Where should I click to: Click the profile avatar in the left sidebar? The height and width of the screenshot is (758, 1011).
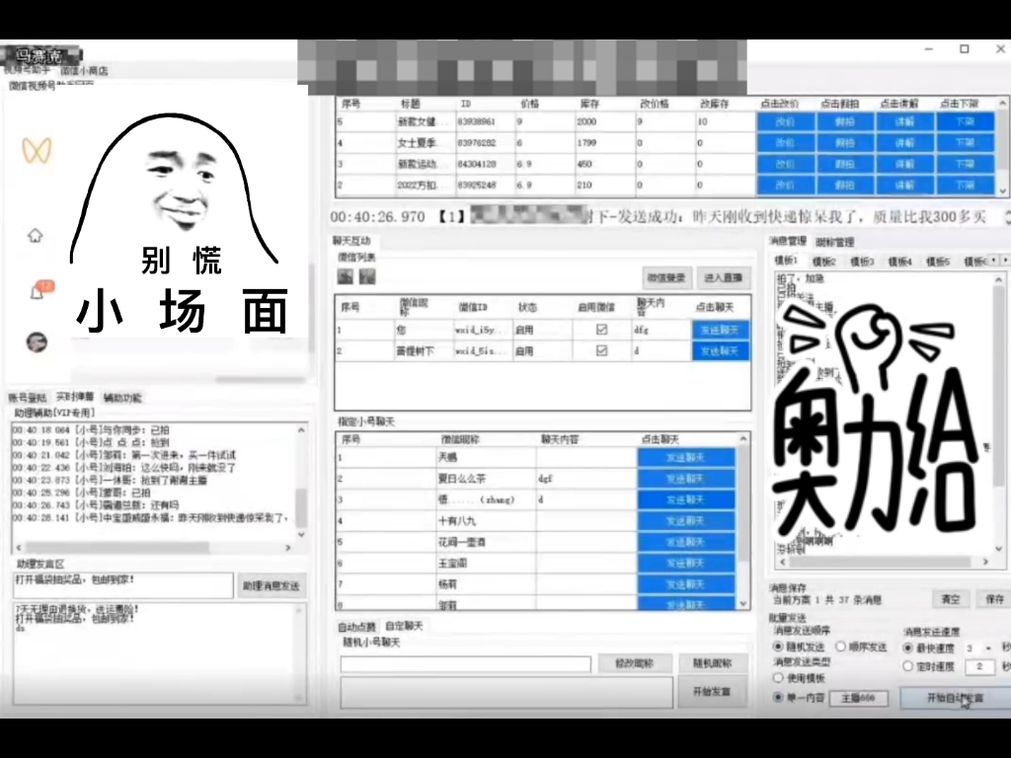(37, 341)
